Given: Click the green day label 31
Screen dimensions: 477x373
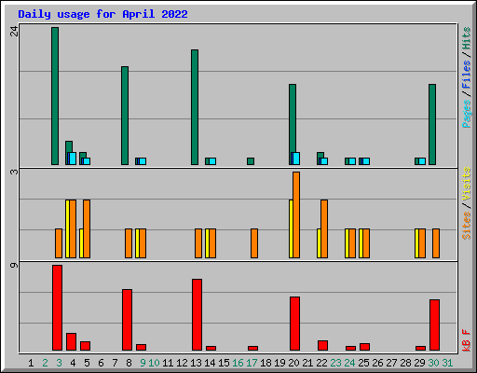Looking at the screenshot, I should click(x=447, y=363).
